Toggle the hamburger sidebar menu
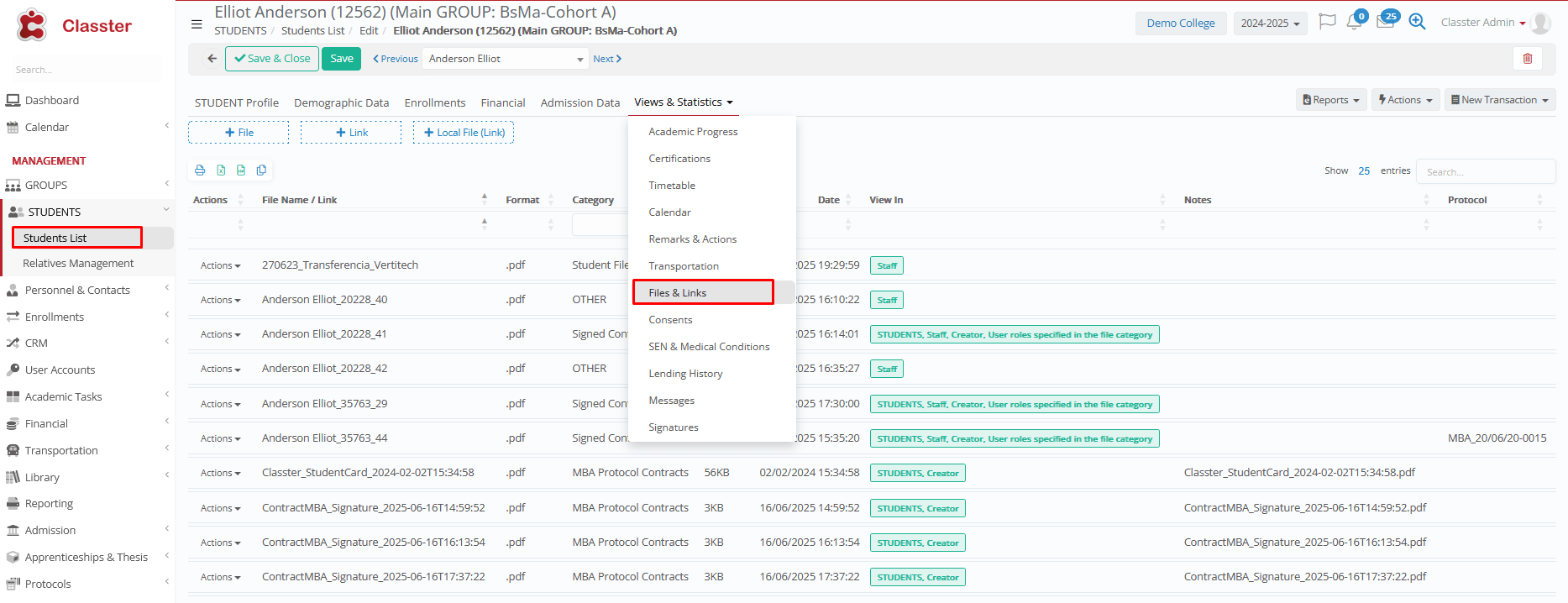The width and height of the screenshot is (1568, 603). [x=197, y=24]
